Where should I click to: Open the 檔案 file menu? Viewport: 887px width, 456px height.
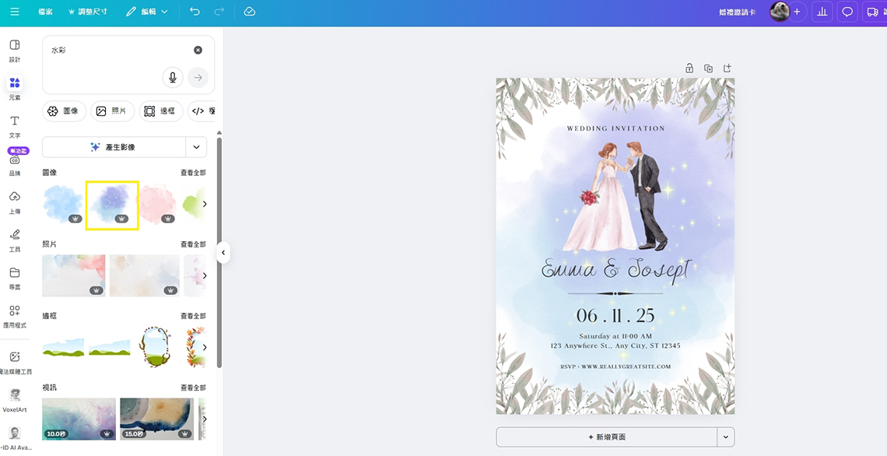46,12
